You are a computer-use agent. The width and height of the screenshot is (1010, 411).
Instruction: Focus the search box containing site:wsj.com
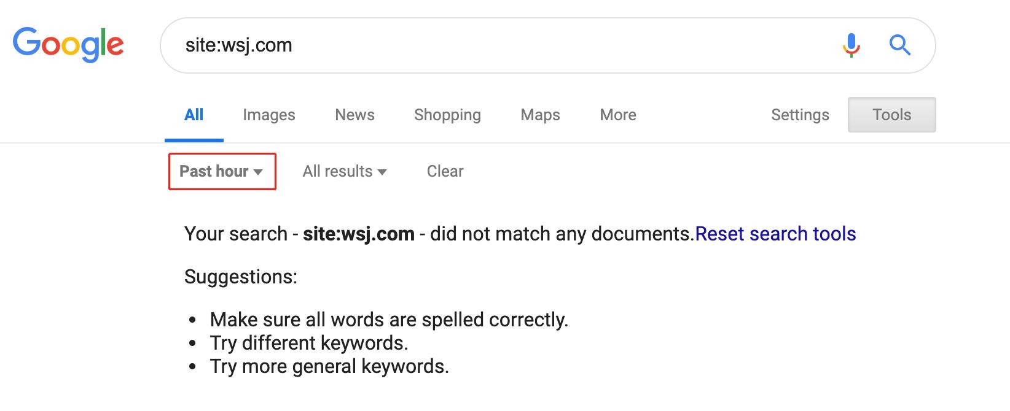point(491,45)
